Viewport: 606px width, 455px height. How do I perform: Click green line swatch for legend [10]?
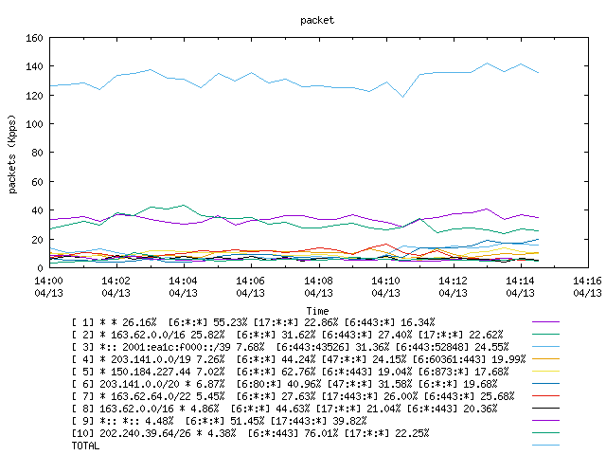click(545, 433)
